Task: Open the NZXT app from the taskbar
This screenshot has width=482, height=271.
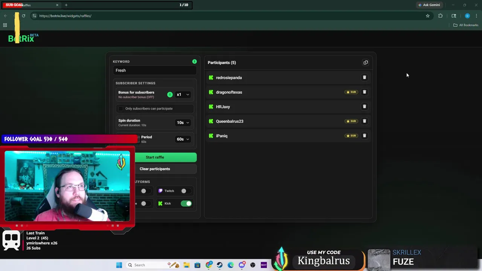Action: (x=264, y=265)
